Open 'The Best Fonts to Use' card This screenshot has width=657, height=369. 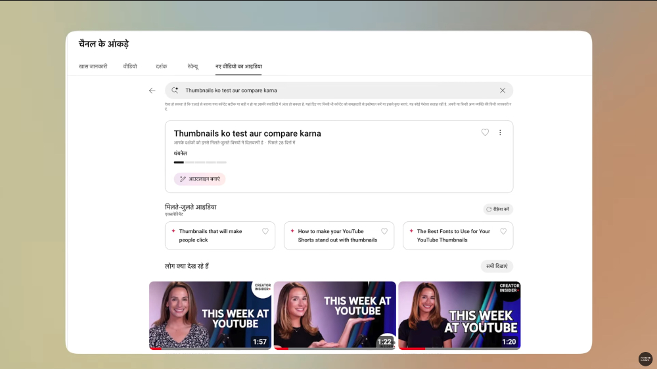(x=458, y=236)
